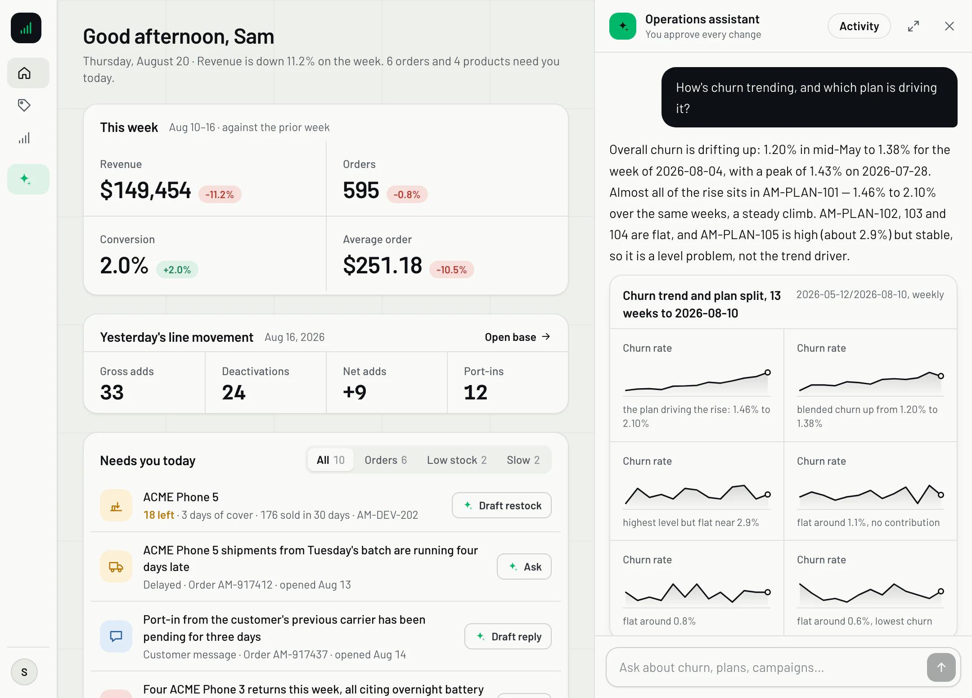Click the ACME Phone 5 low-stock icon
The height and width of the screenshot is (698, 972).
[x=116, y=505]
